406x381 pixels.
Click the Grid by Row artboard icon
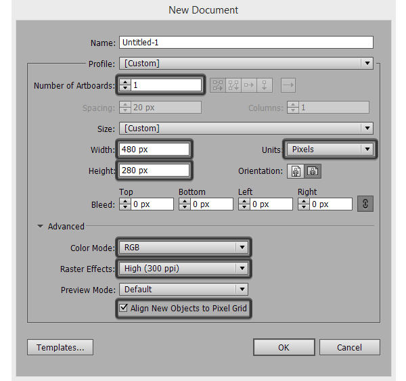(x=218, y=85)
